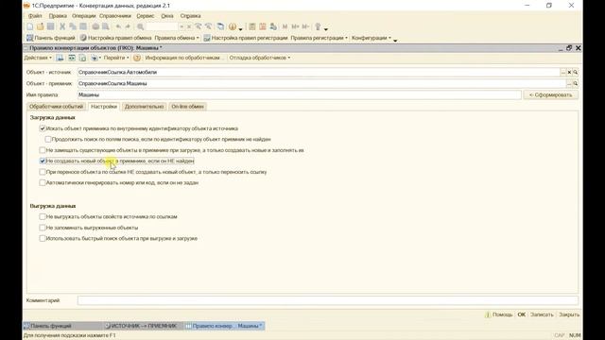Click the M memory button in toolbar
Screen dimensions: 605x340
coord(285,26)
